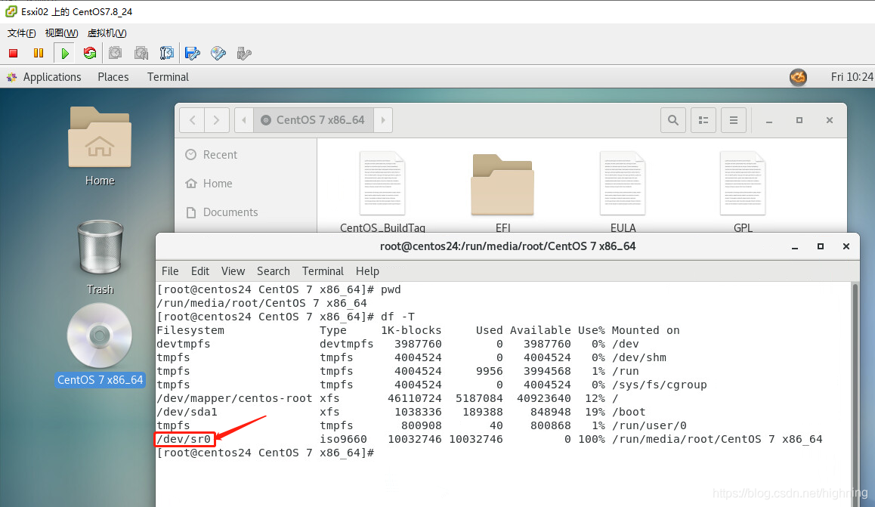The height and width of the screenshot is (507, 875).
Task: Select the Home folder desktop icon
Action: [100, 146]
